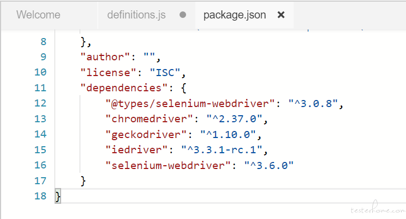Place cursor on "geckodriver" key

point(146,134)
